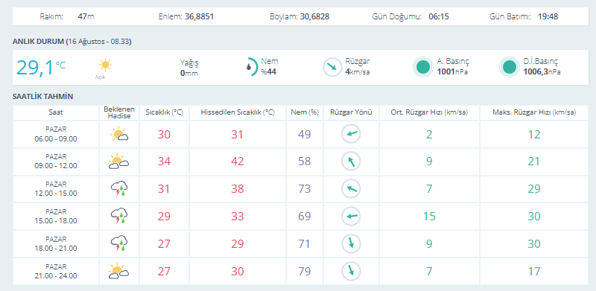Click the 'Boylam: 30,6828' longitude entry

299,16
